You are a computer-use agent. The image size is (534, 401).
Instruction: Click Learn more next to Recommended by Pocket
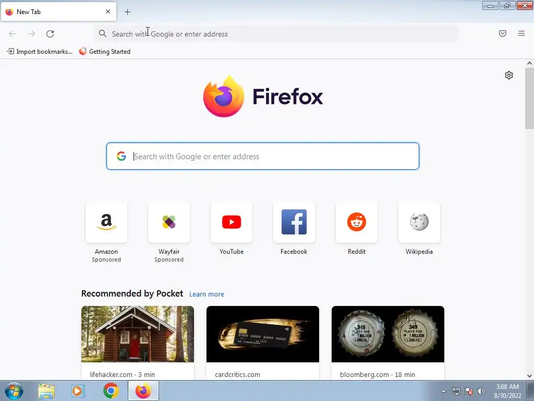click(207, 294)
